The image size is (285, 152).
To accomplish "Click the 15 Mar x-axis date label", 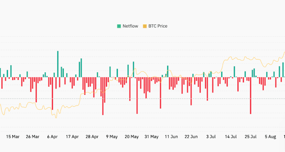I will pos(13,136).
